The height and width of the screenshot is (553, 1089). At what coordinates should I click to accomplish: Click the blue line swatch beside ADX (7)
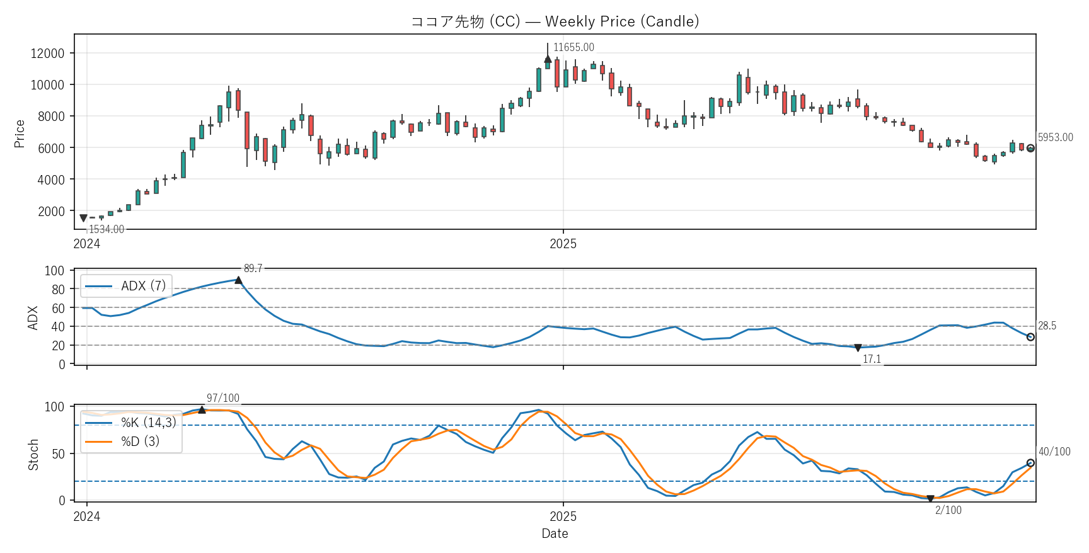[98, 287]
